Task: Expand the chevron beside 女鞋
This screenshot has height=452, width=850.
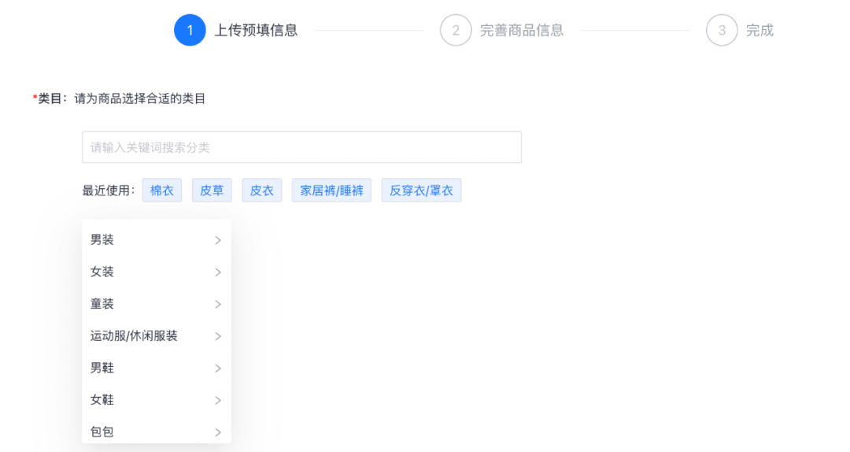Action: [218, 400]
